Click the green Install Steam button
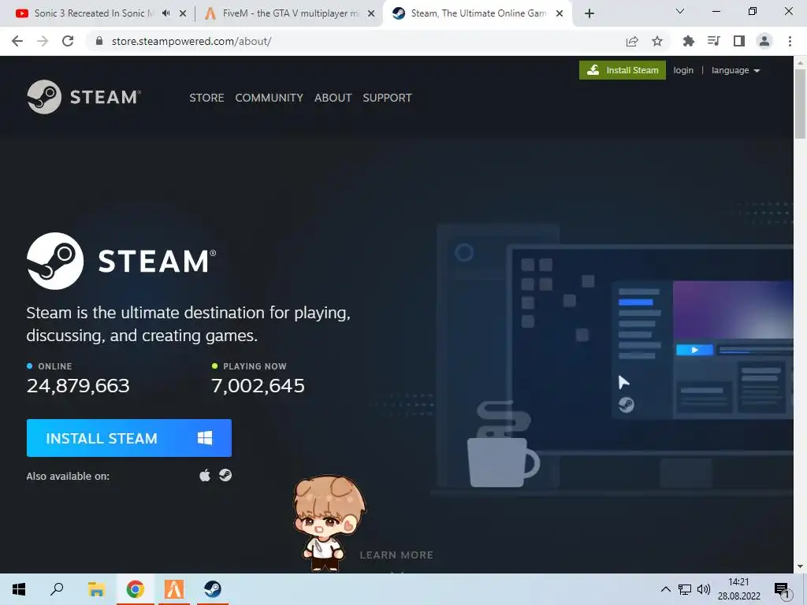Viewport: 807px width, 605px height. tap(623, 70)
